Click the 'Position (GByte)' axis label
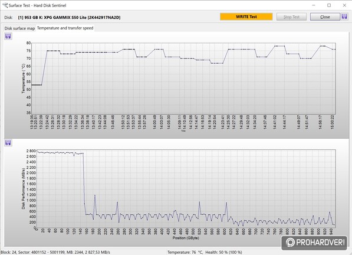 click(186, 238)
